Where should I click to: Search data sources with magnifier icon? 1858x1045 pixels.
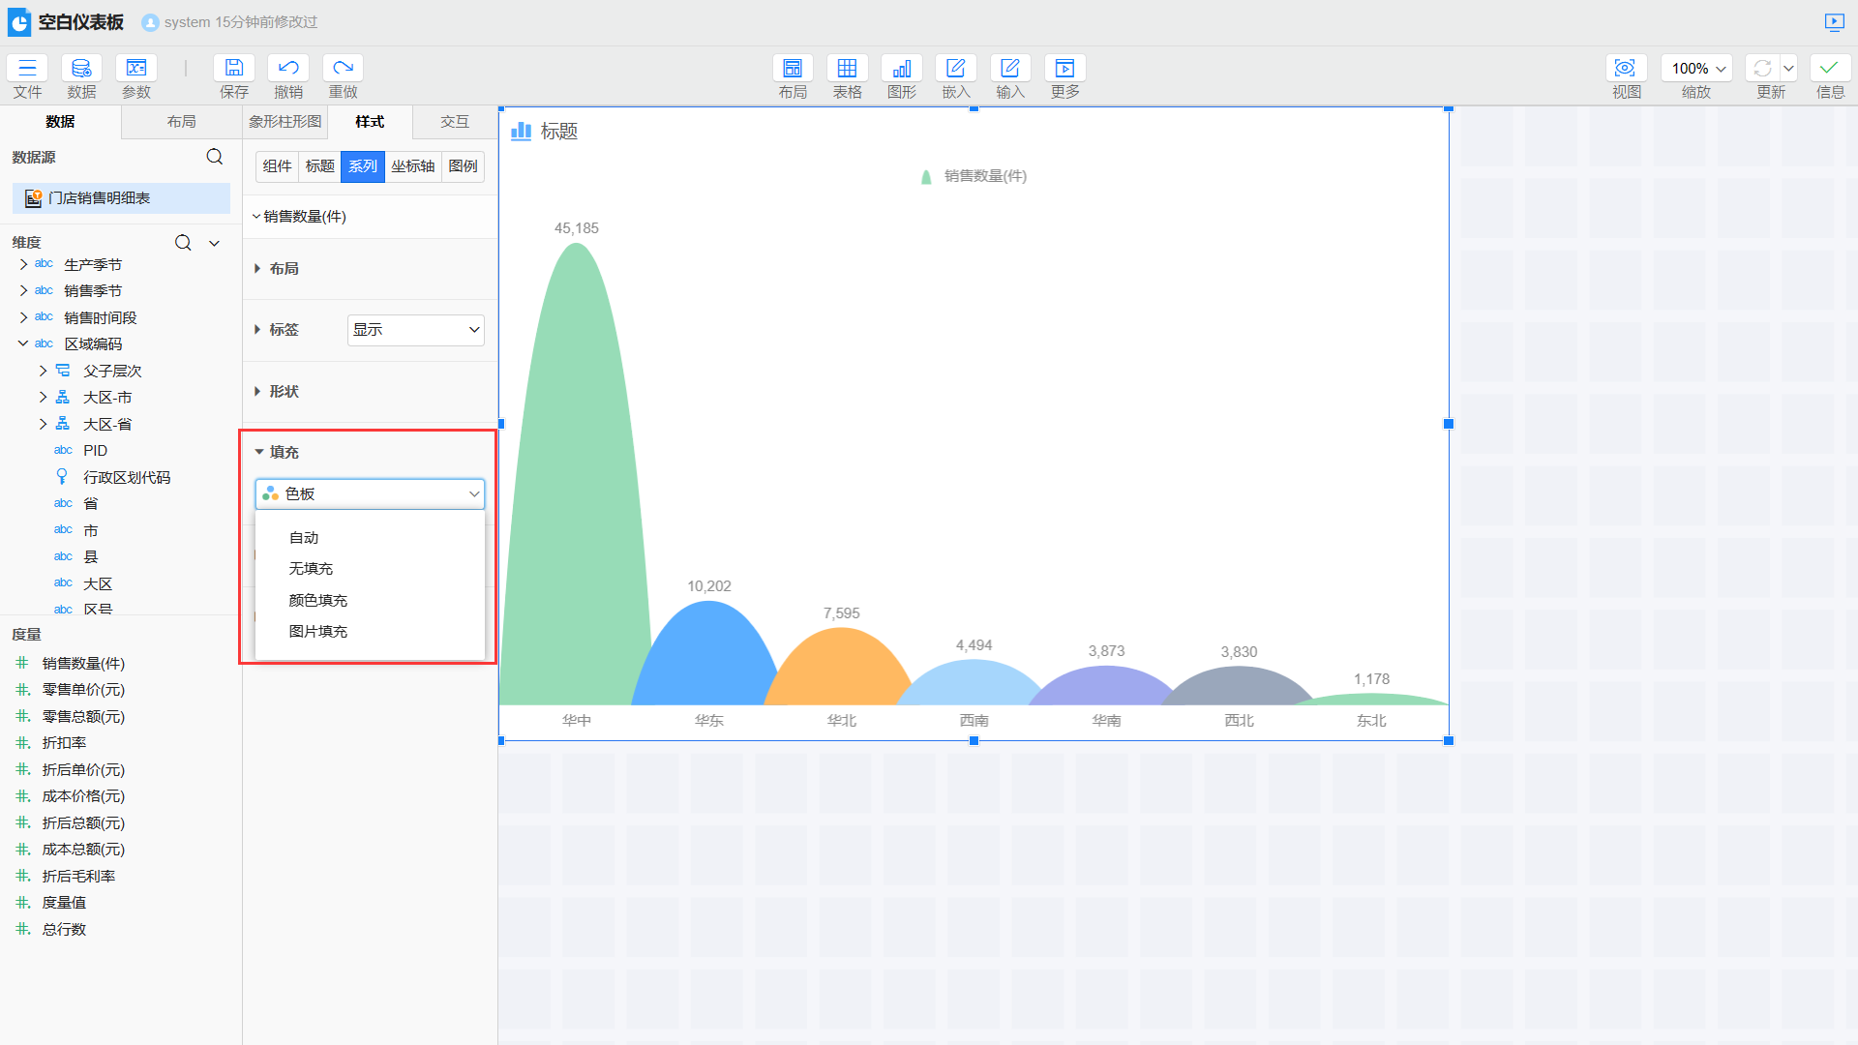215,157
